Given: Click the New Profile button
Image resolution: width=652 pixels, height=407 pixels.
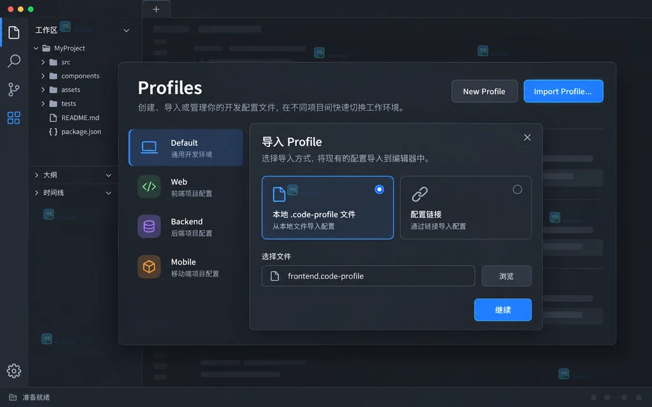Looking at the screenshot, I should 485,91.
